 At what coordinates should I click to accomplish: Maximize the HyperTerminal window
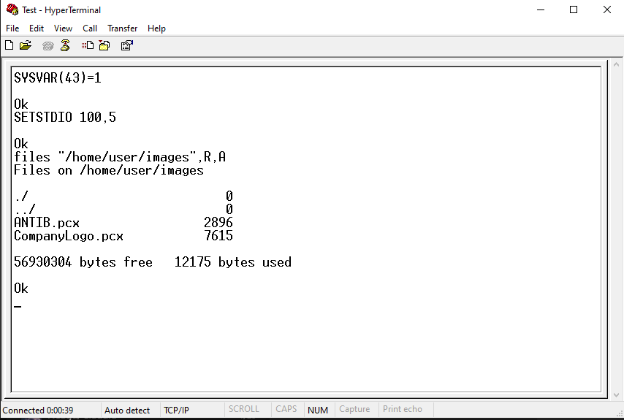tap(574, 9)
